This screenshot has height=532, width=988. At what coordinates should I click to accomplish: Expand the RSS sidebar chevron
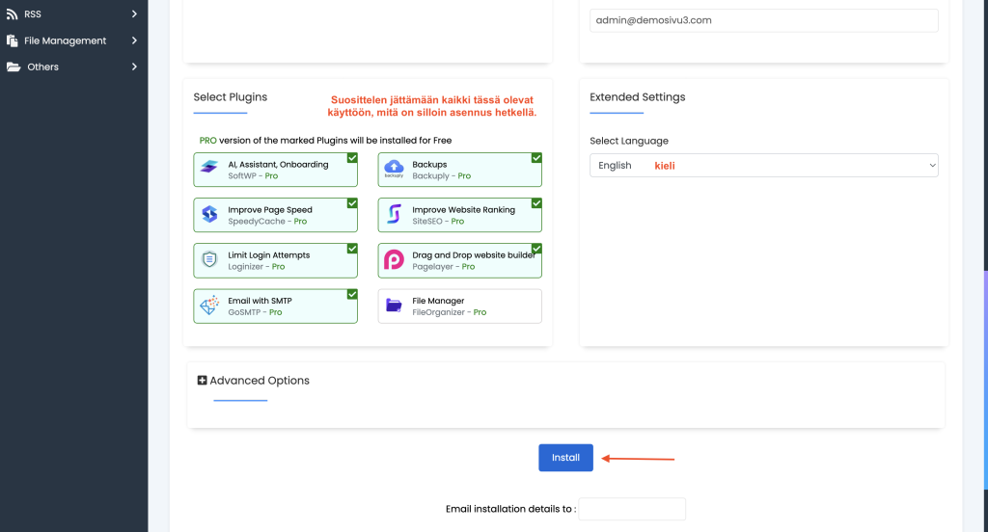(134, 14)
